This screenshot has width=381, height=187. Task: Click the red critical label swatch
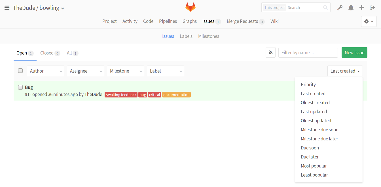(x=154, y=94)
